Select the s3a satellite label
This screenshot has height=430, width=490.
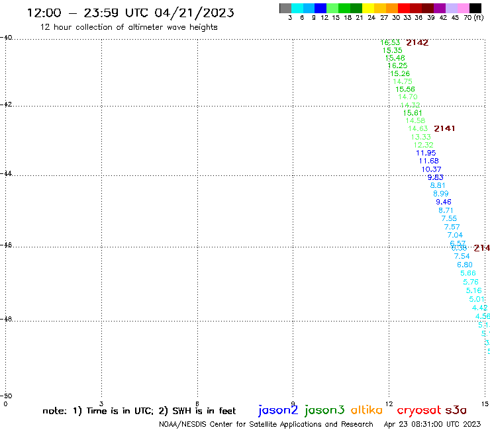click(456, 410)
